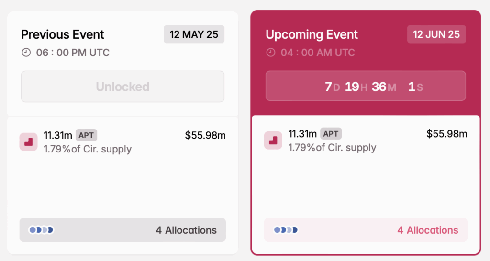Click the APT ticker badge in Previous Event card
The width and height of the screenshot is (490, 261).
(86, 135)
